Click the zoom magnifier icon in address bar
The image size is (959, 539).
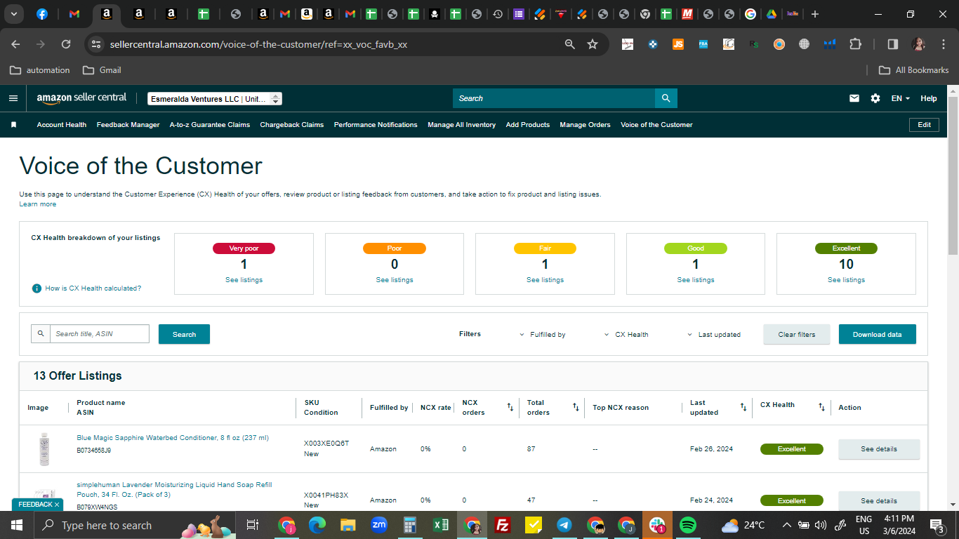570,44
